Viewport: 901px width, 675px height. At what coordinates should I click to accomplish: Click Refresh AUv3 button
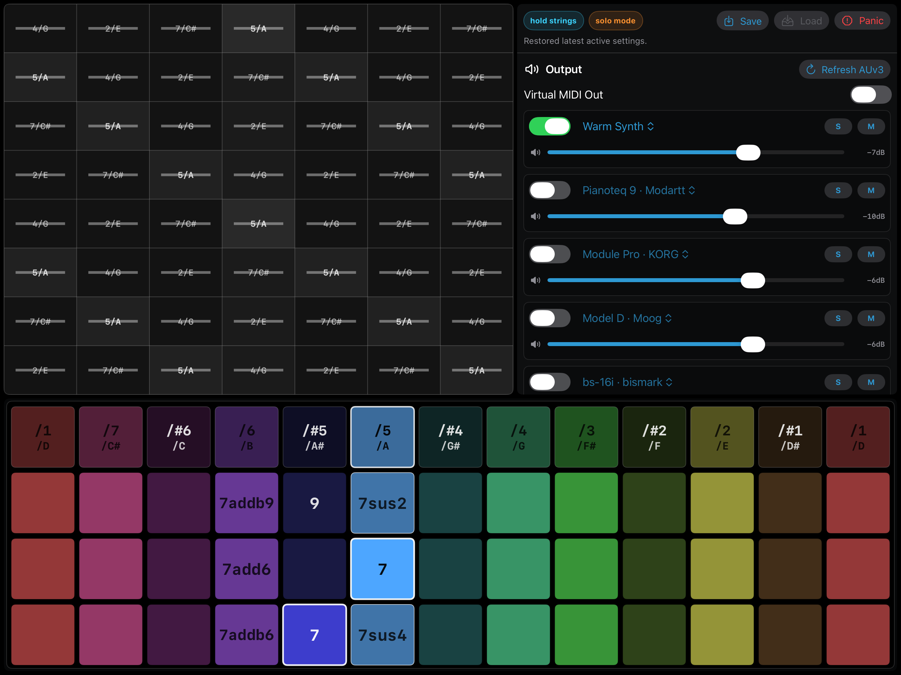844,70
